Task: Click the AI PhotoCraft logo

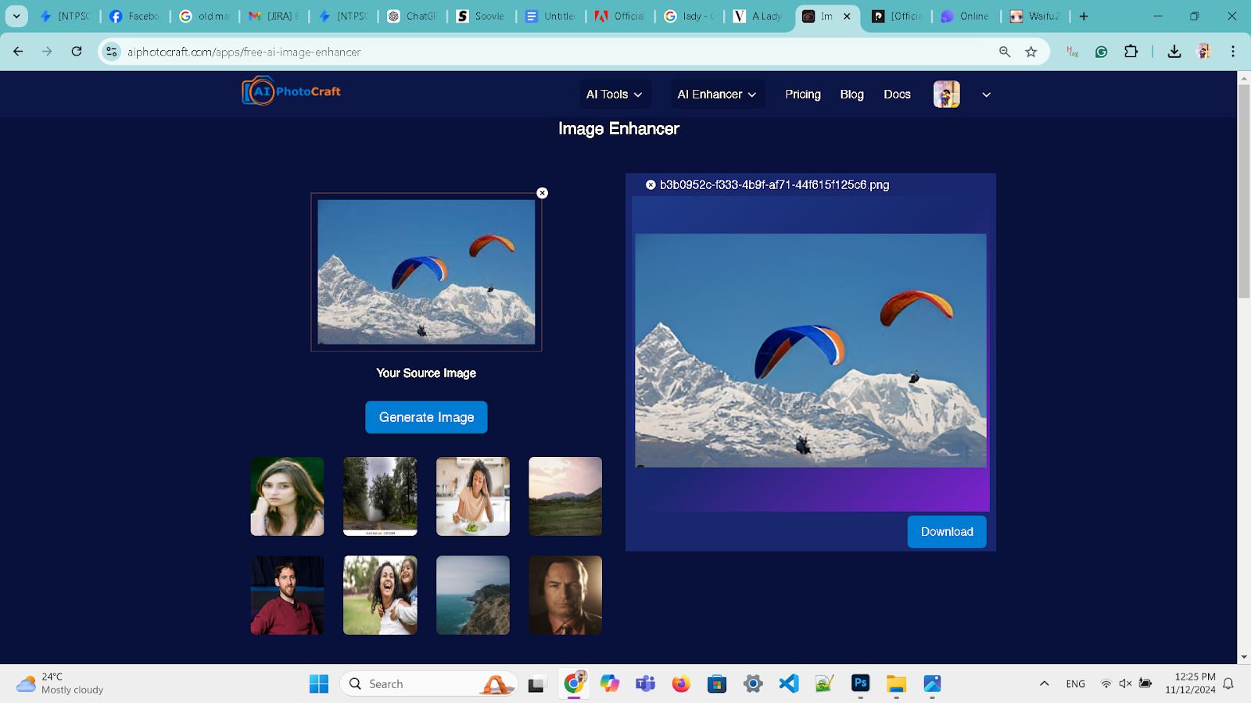Action: 291,91
